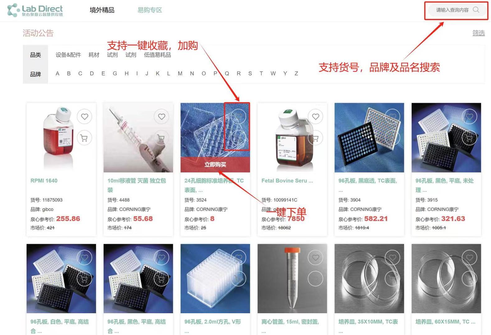Add 10ml移液管 to shopping cart icon
491x335 pixels.
pyautogui.click(x=161, y=138)
